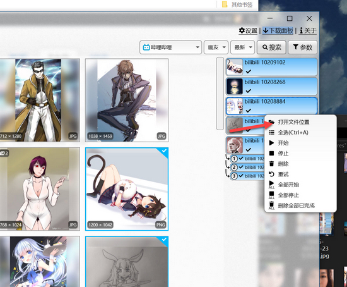Open the 最新 sort order dropdown
Image resolution: width=347 pixels, height=287 pixels.
click(242, 47)
